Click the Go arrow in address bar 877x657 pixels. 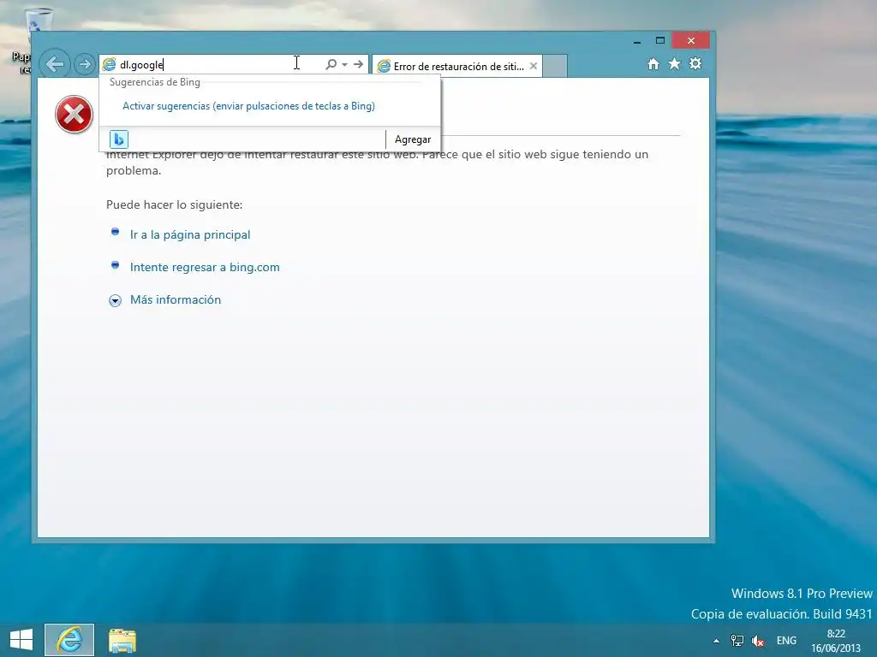coord(359,64)
